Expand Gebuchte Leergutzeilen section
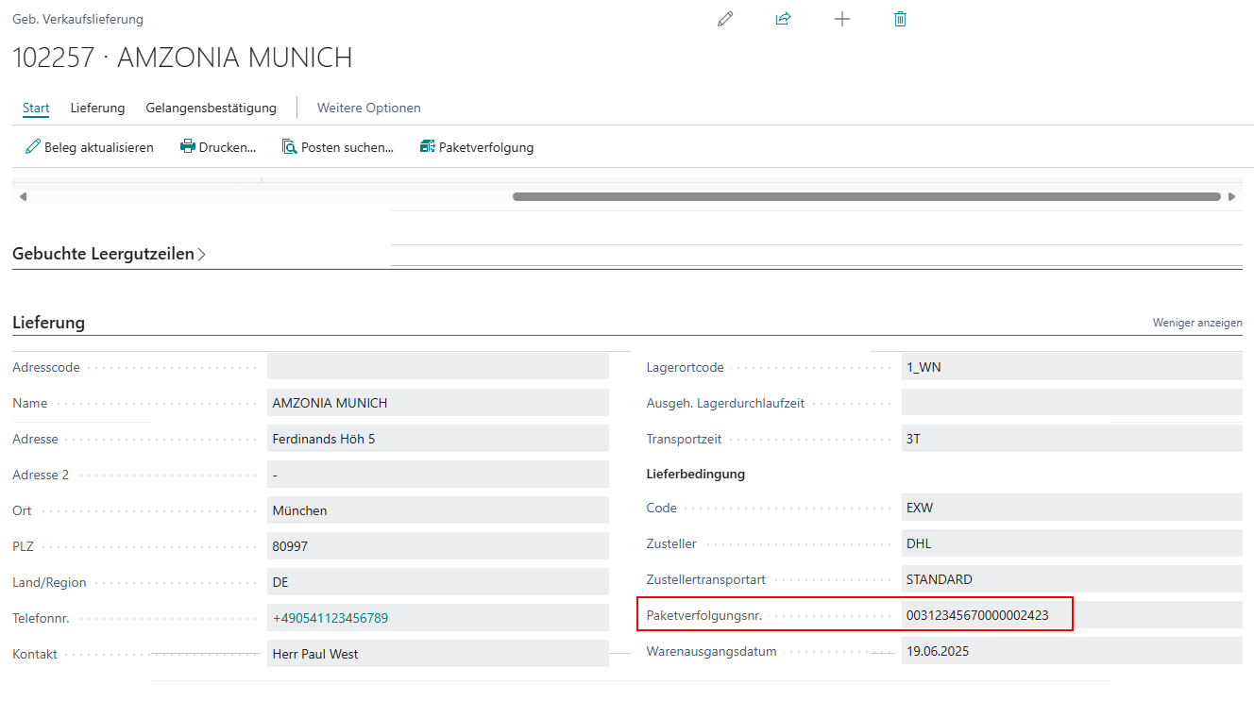The image size is (1254, 701). point(109,254)
